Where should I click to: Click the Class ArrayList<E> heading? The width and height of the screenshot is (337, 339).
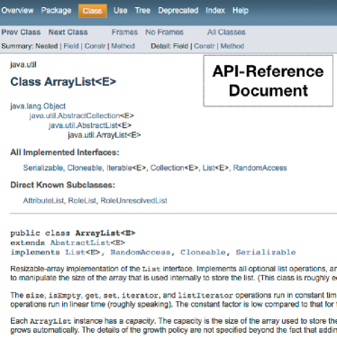click(x=63, y=82)
